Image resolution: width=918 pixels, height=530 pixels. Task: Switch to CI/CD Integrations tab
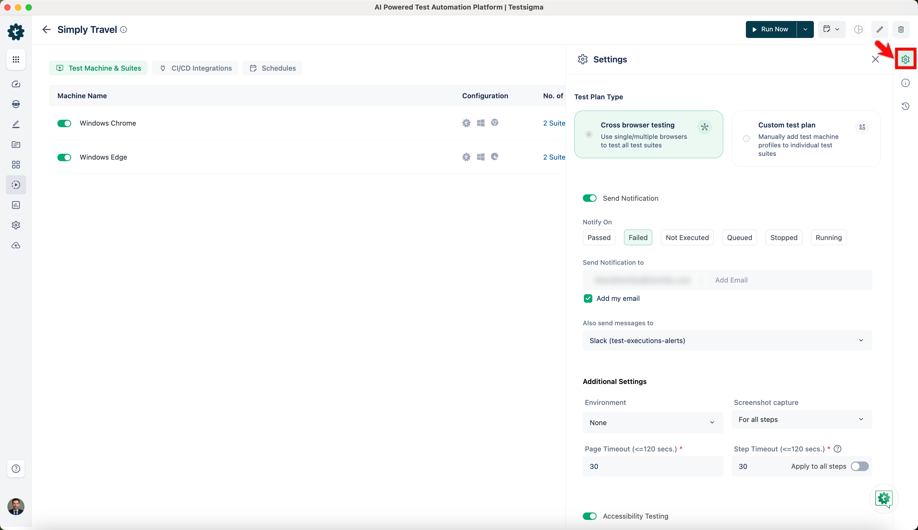(195, 68)
